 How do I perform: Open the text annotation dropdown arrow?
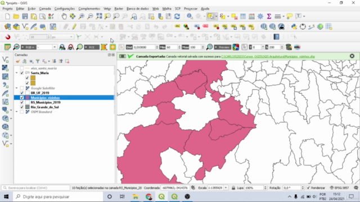click(x=304, y=16)
